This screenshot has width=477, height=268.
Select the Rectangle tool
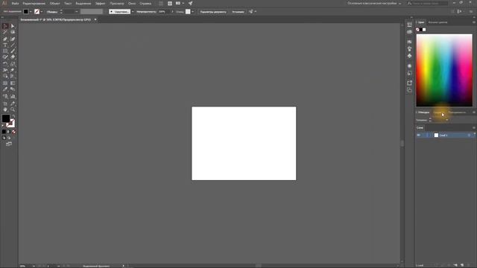coord(5,51)
